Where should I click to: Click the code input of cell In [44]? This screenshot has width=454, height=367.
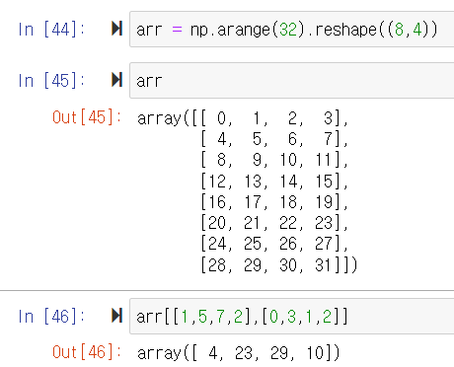tap(292, 29)
